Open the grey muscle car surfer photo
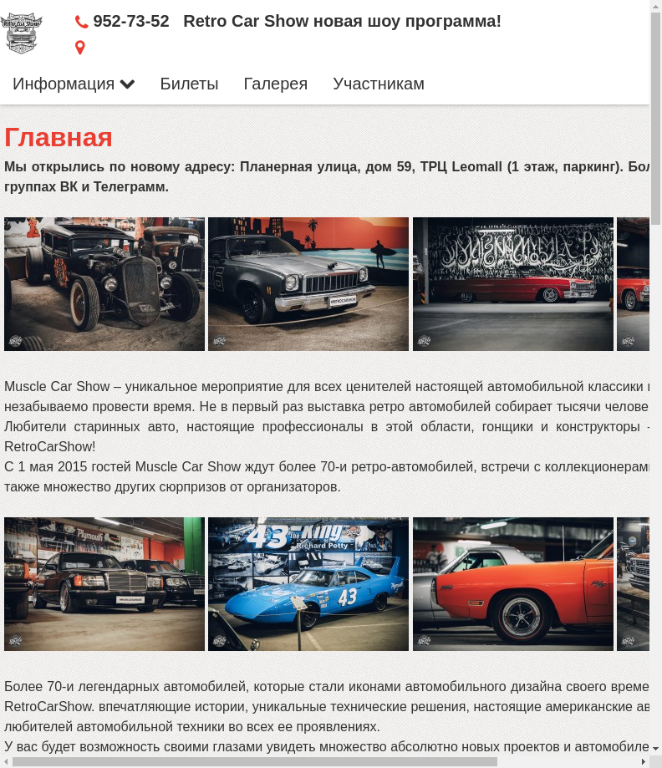The width and height of the screenshot is (662, 768). 308,284
